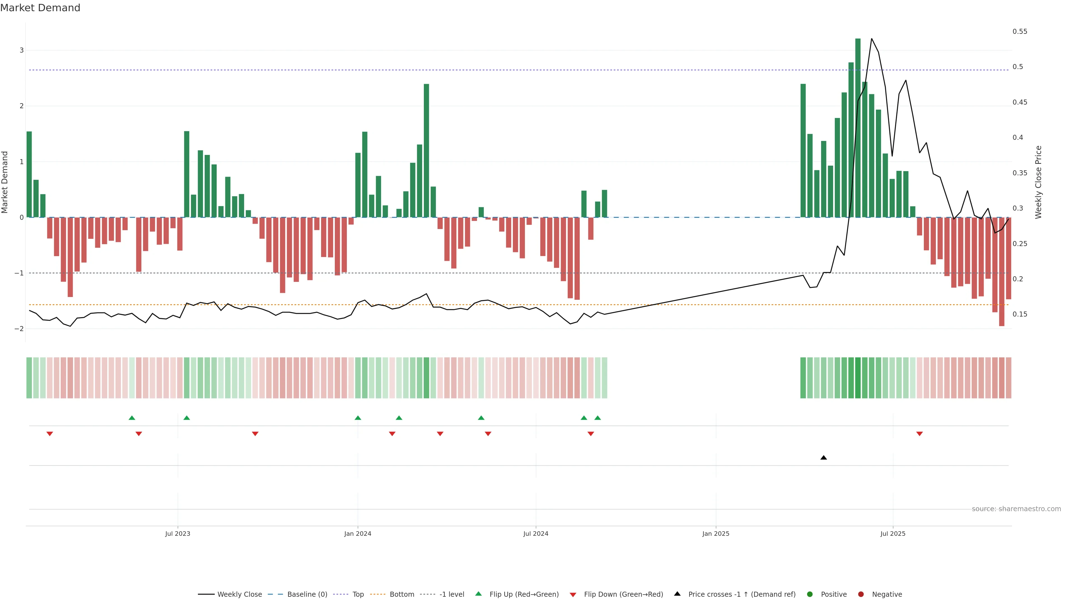Click the Jan 2025 axis label
The image size is (1075, 604).
(x=716, y=534)
